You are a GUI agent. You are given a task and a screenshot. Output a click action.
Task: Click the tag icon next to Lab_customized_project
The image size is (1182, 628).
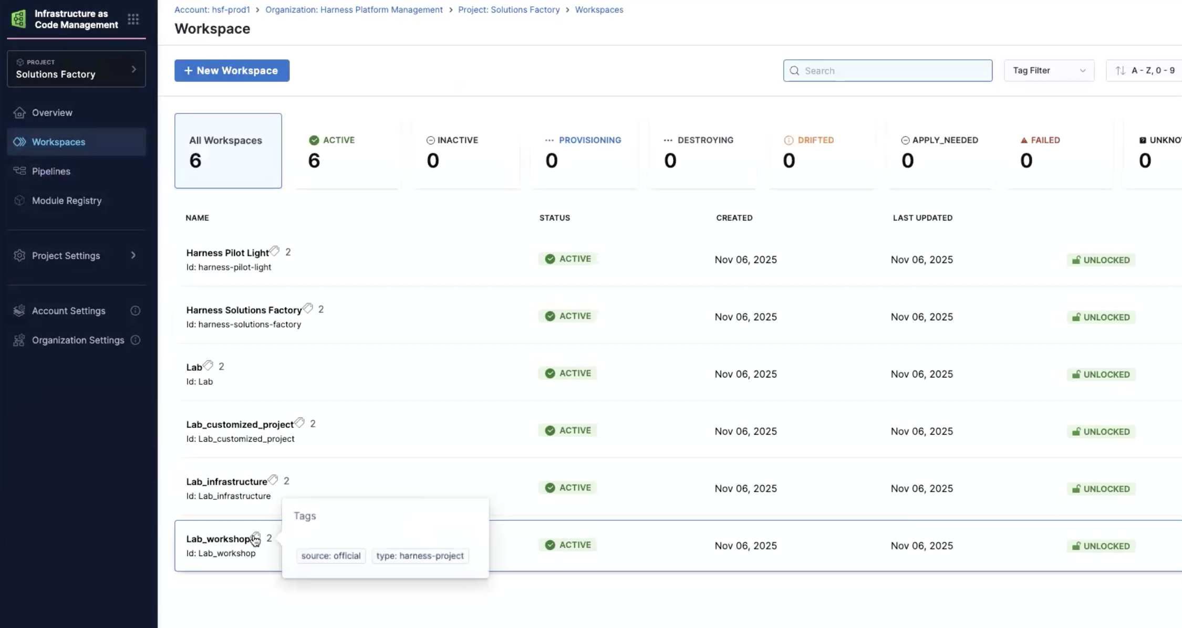tap(299, 423)
